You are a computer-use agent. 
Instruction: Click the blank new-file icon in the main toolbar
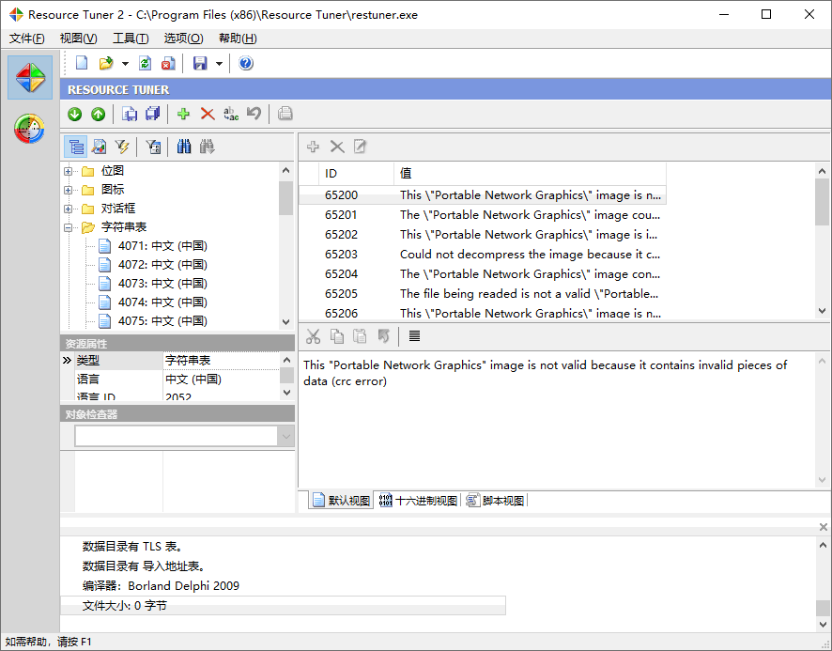coord(82,63)
